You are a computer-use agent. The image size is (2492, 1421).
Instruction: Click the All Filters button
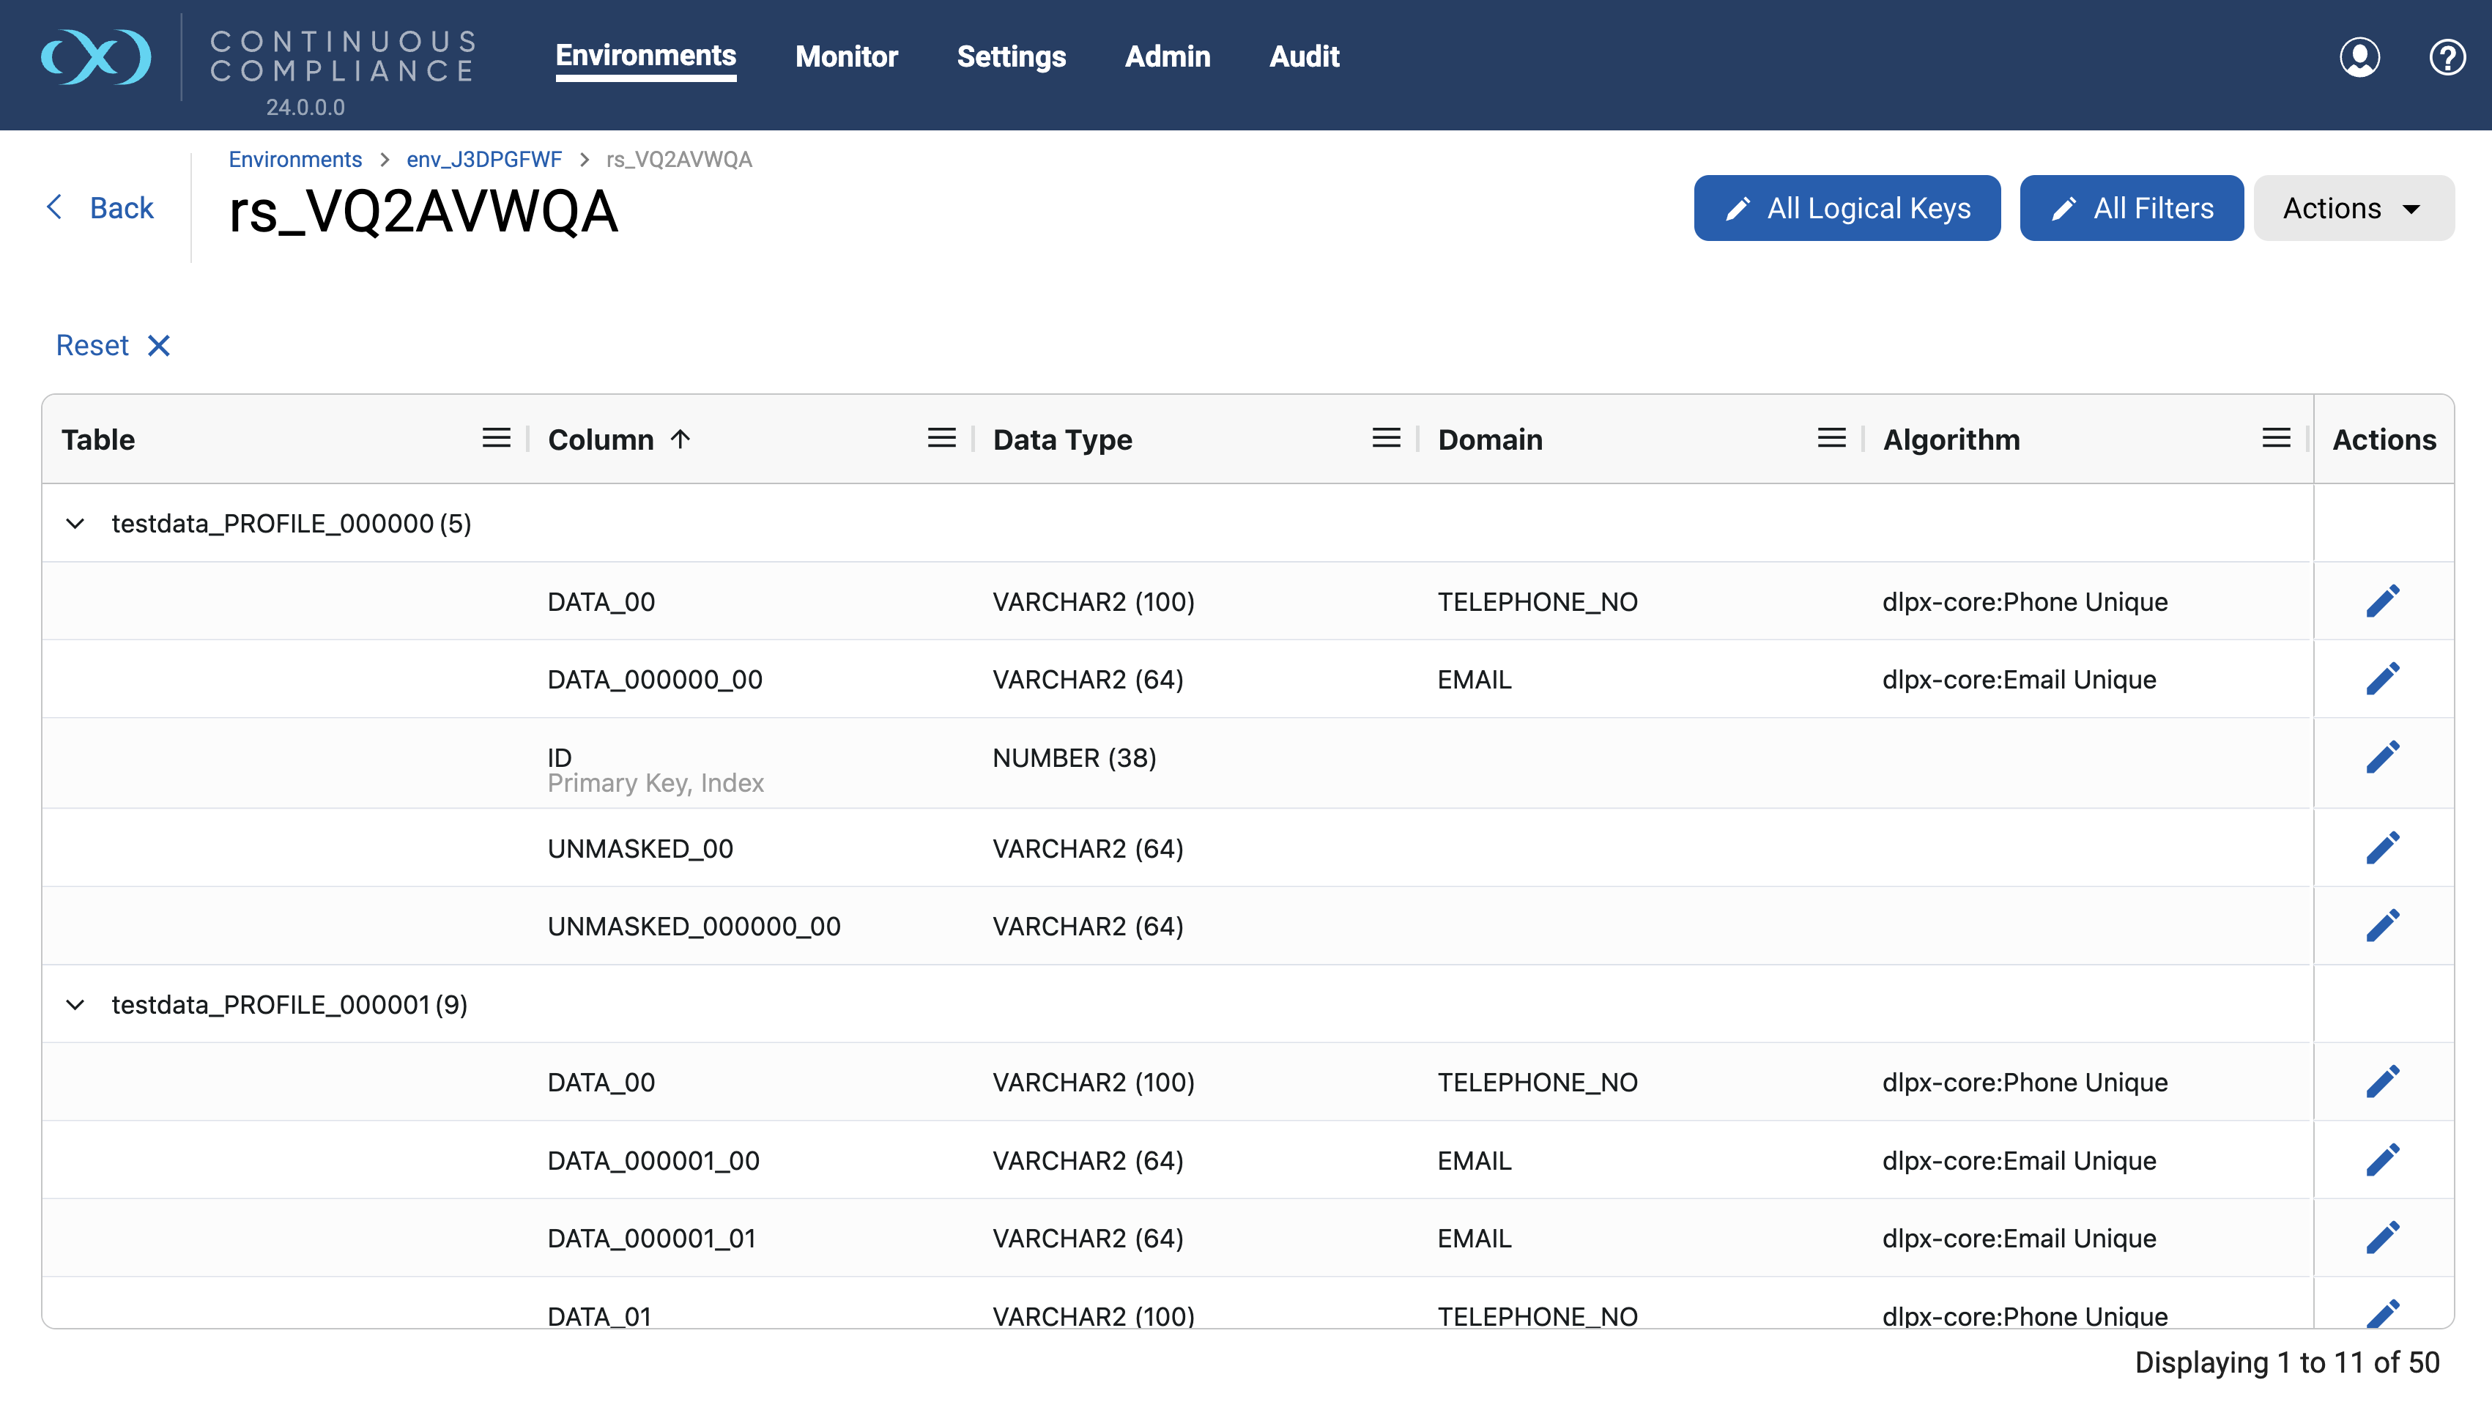(2131, 208)
